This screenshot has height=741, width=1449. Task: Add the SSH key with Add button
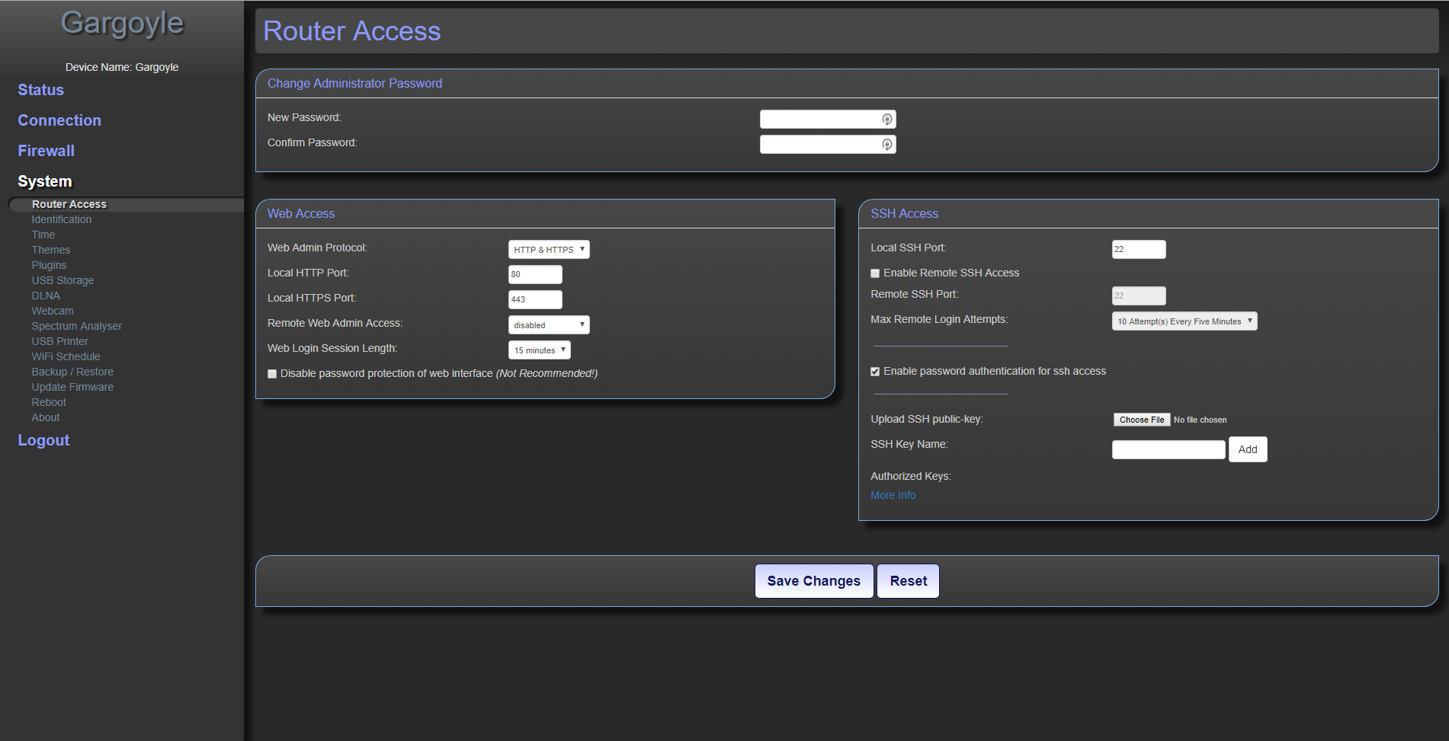click(x=1247, y=449)
